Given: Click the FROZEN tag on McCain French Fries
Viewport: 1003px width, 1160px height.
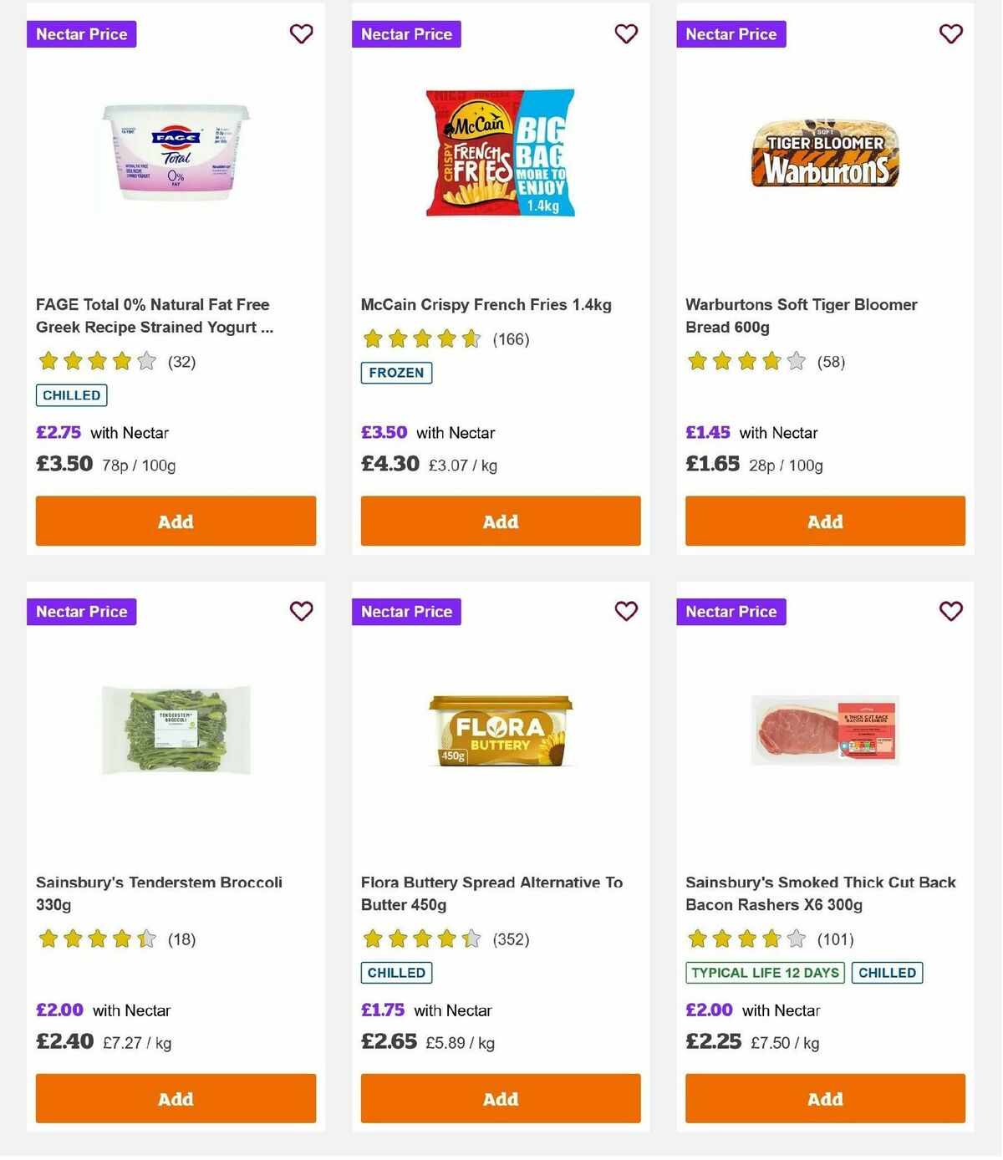Looking at the screenshot, I should [397, 374].
